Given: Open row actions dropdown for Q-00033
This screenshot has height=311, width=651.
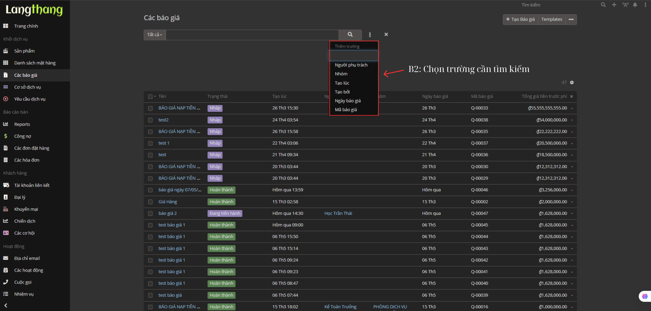Looking at the screenshot, I should click(572, 108).
